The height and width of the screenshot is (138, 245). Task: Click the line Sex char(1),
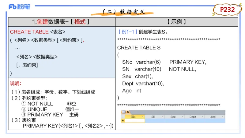click(138, 76)
